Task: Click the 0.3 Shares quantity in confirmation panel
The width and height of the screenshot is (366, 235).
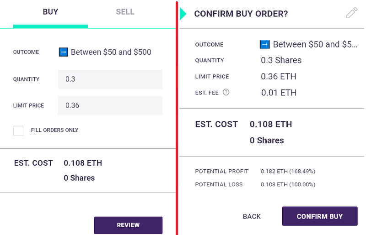Action: [x=281, y=60]
